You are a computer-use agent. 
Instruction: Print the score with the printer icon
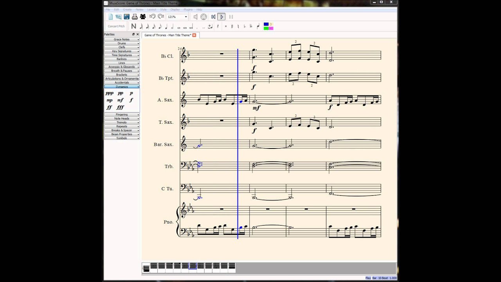point(135,17)
